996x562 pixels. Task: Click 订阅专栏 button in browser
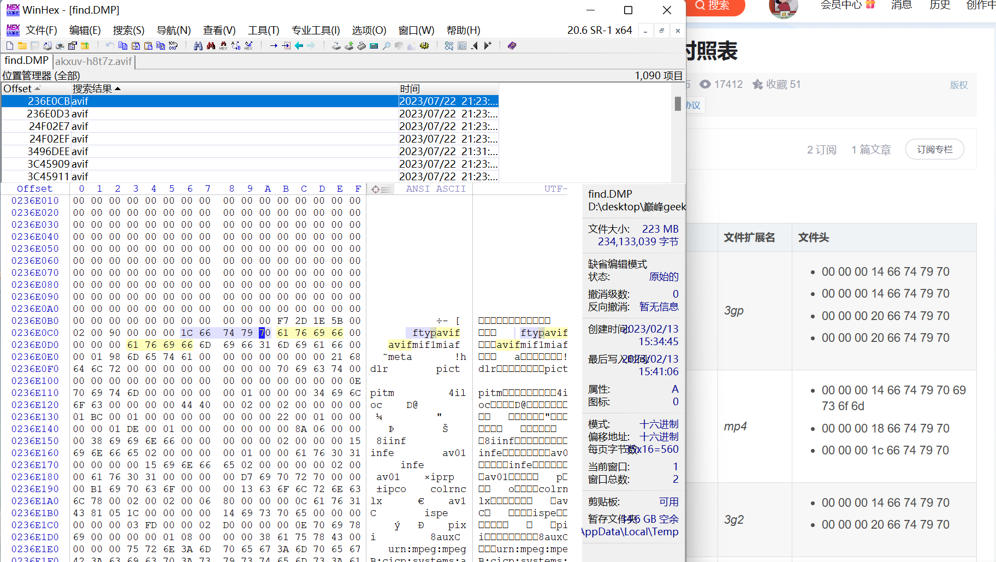pos(934,149)
